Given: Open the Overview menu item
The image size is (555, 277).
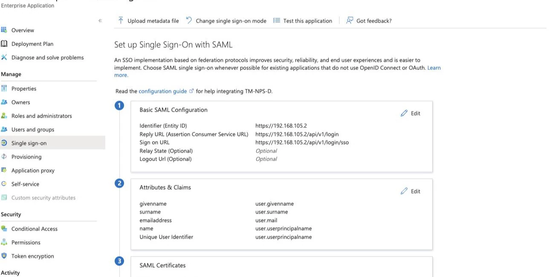Looking at the screenshot, I should tap(23, 30).
